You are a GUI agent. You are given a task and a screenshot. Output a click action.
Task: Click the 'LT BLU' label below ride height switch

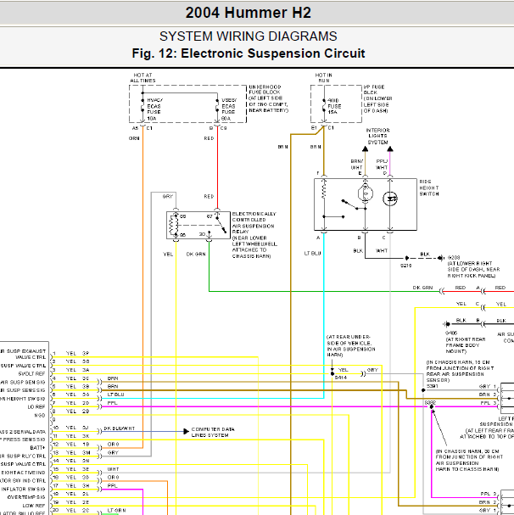click(312, 254)
